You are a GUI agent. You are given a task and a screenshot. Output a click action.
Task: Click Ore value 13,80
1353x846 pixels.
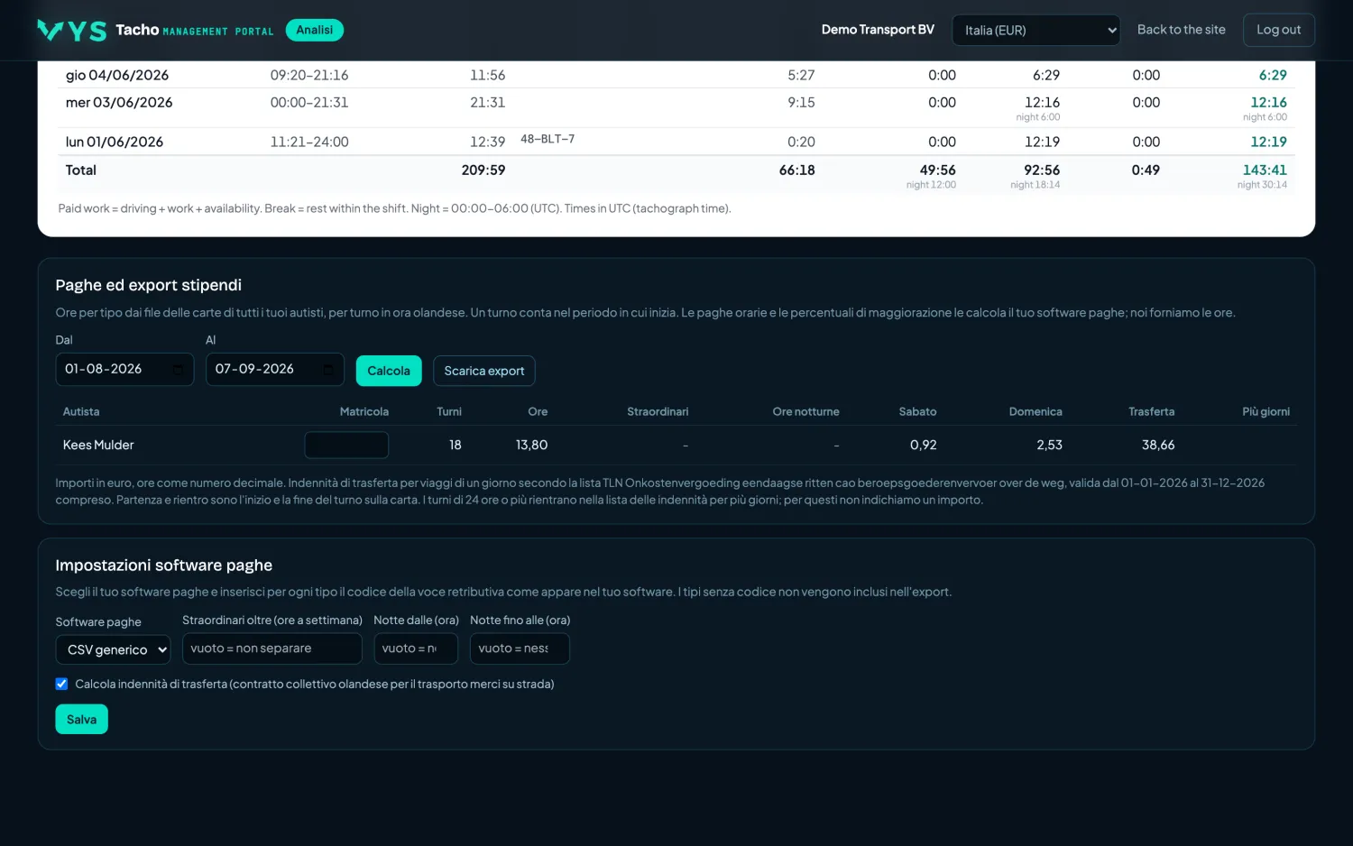[531, 445]
